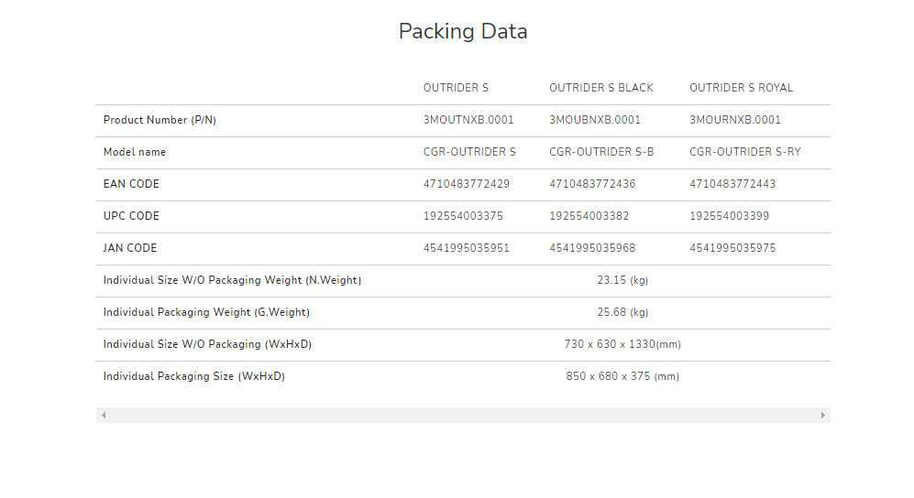The width and height of the screenshot is (914, 498).
Task: Click the scrollbar left arrow
Action: pos(104,416)
